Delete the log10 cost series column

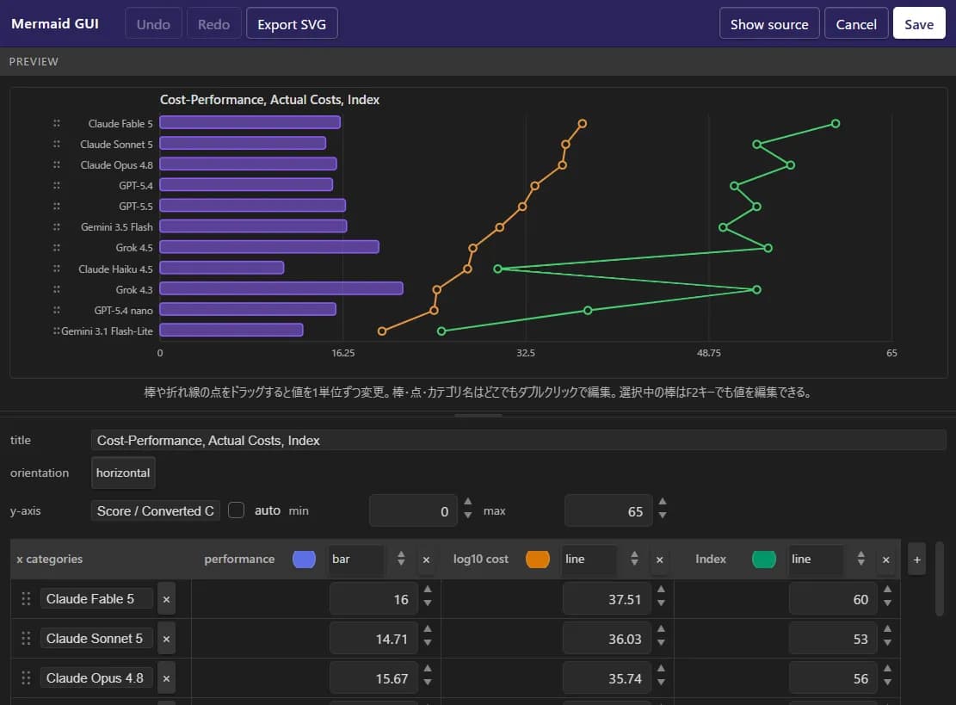click(660, 560)
